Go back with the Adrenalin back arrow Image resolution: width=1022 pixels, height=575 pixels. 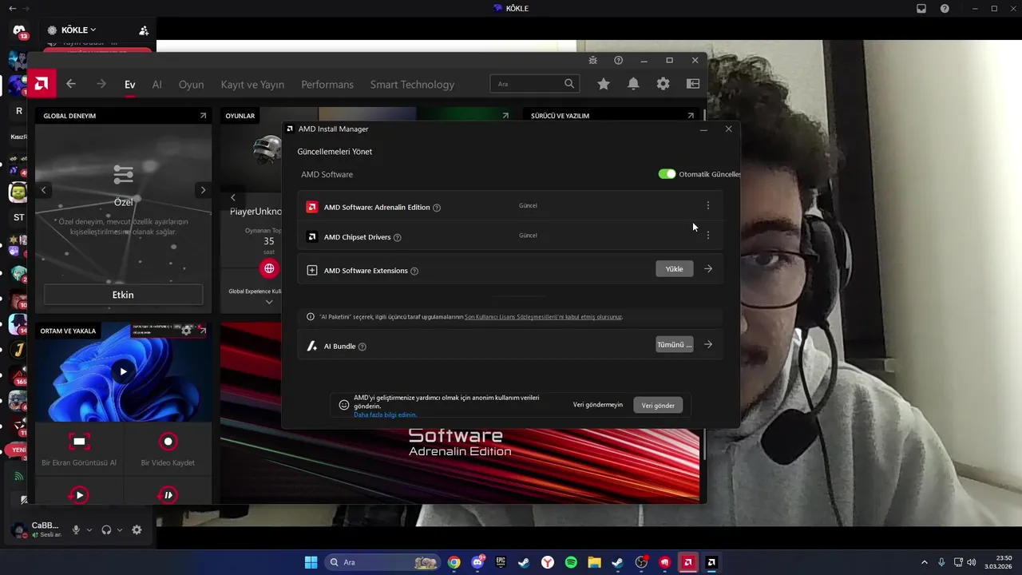pyautogui.click(x=71, y=84)
